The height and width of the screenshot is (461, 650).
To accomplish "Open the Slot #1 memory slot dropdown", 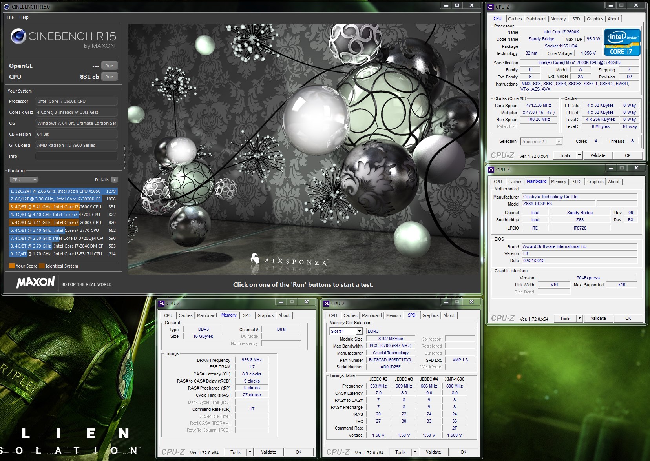I will point(346,331).
